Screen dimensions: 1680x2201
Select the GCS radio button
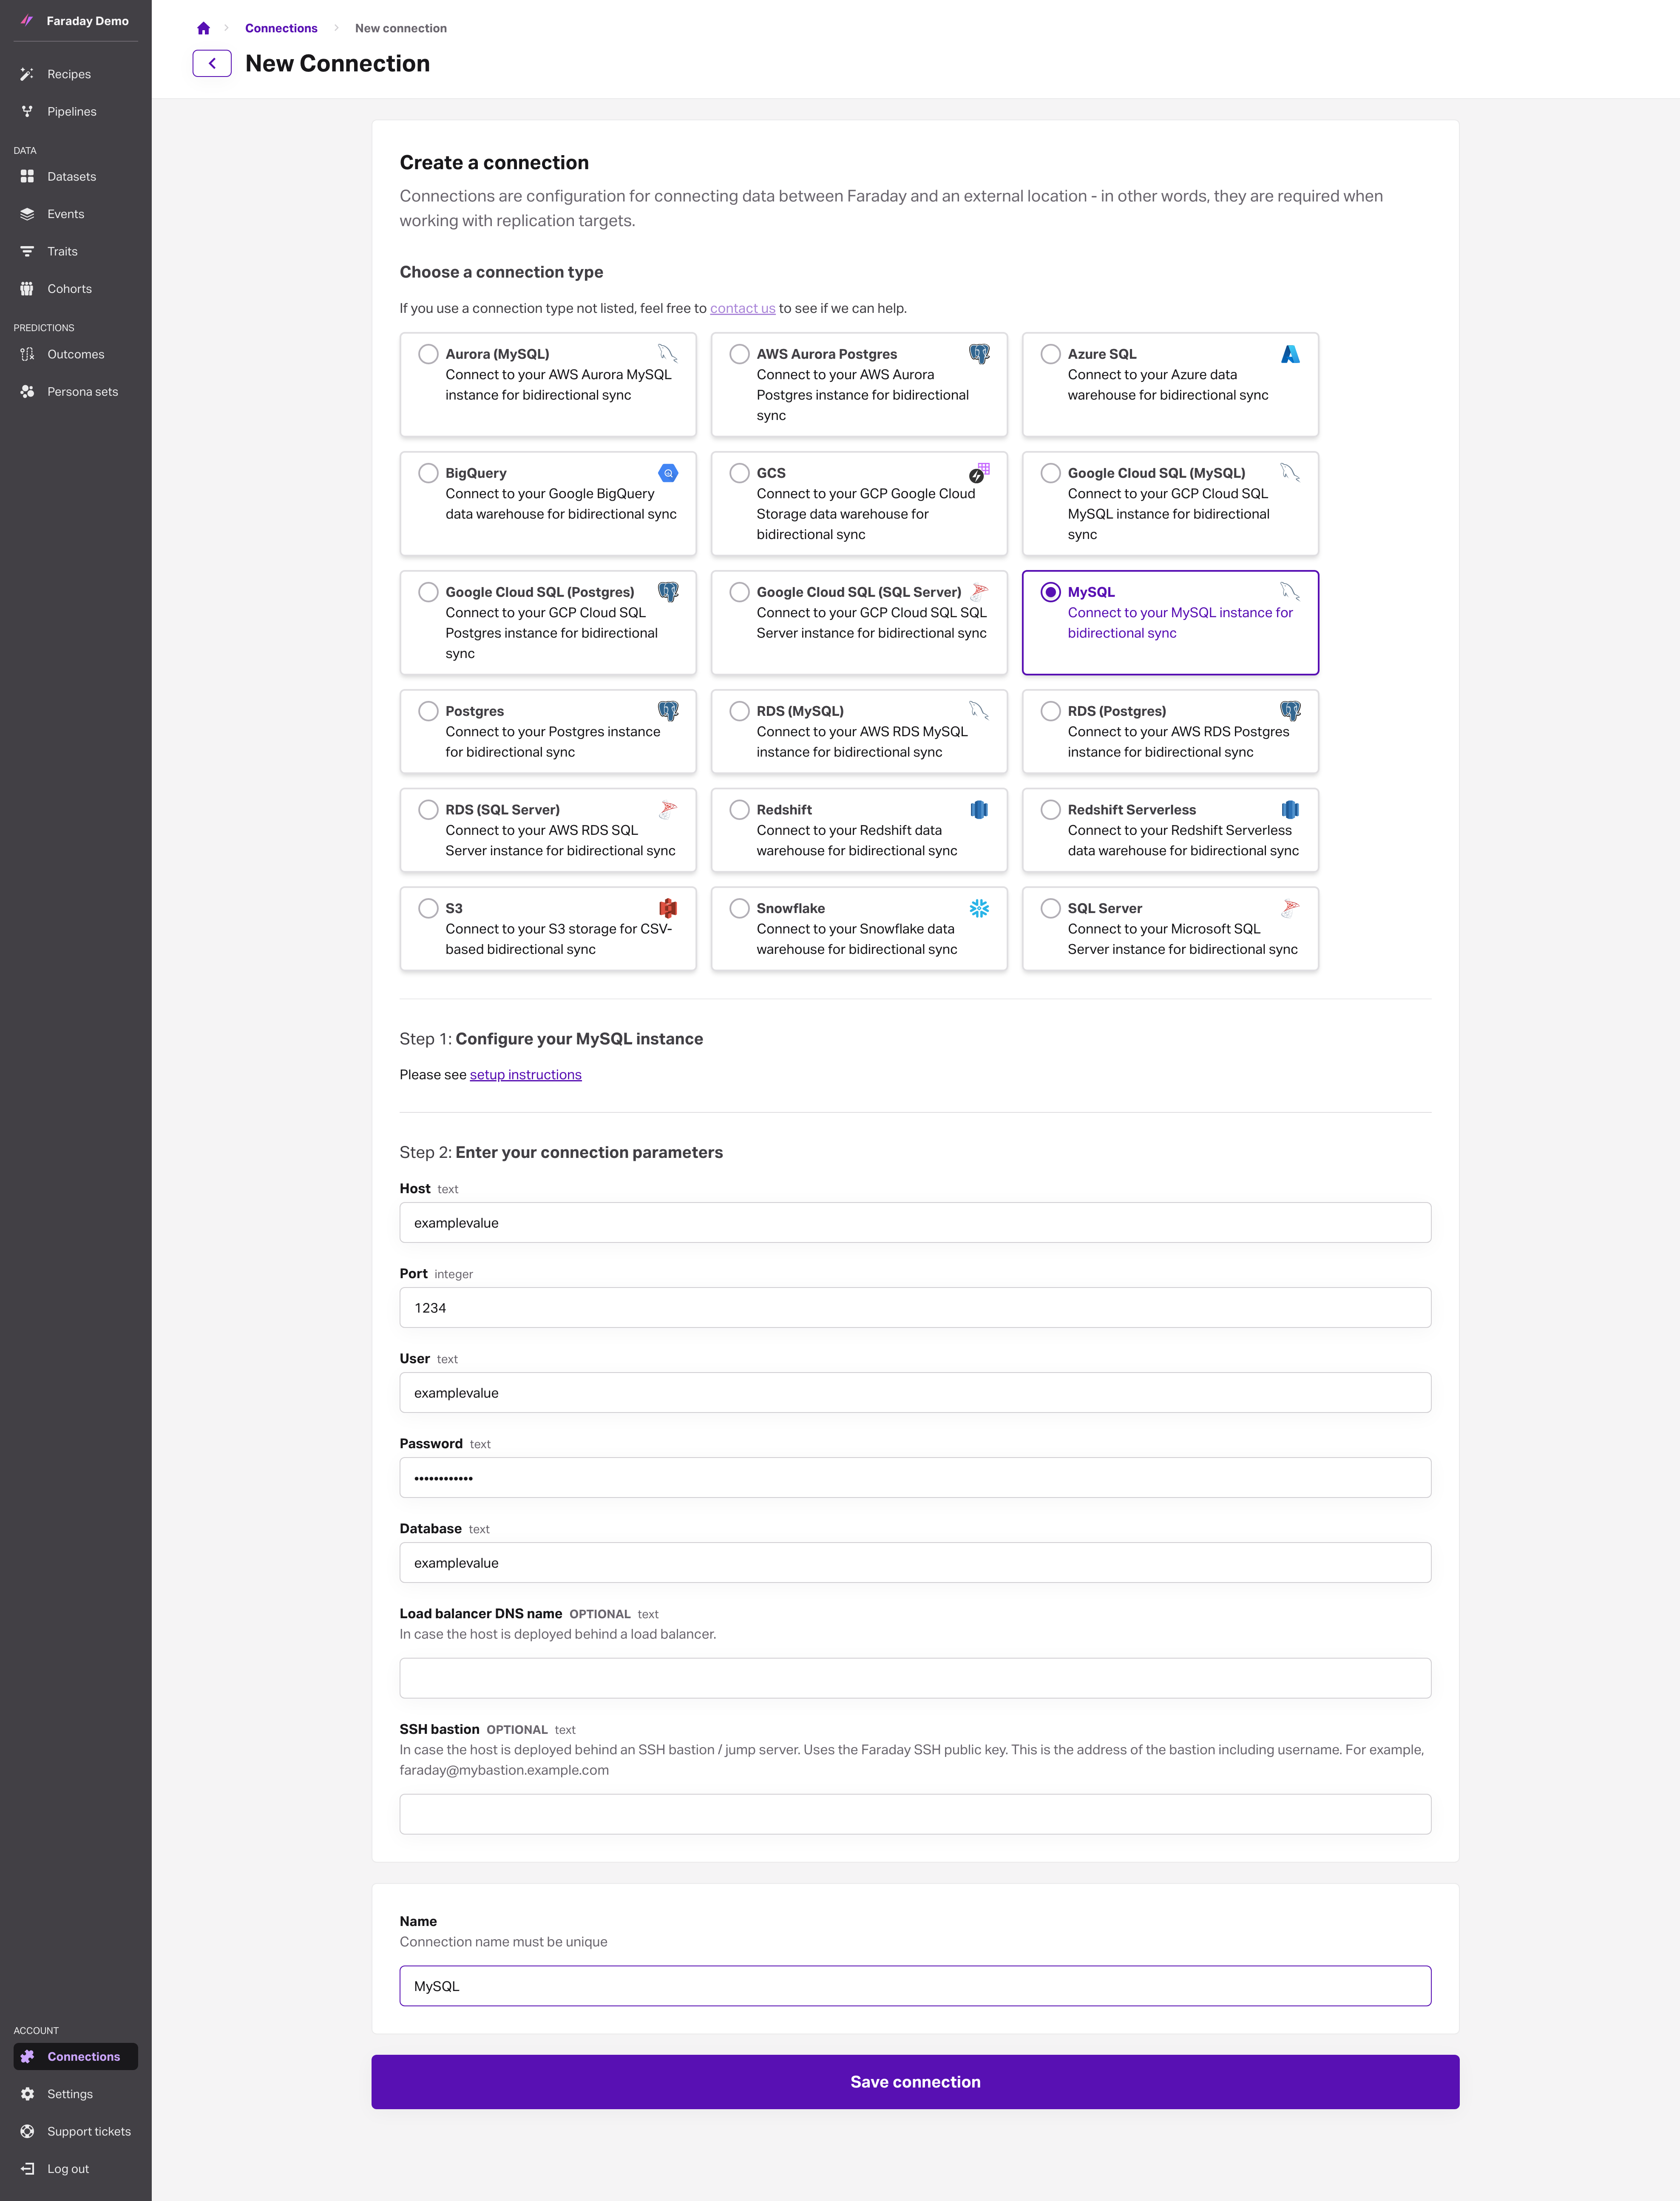pyautogui.click(x=739, y=473)
